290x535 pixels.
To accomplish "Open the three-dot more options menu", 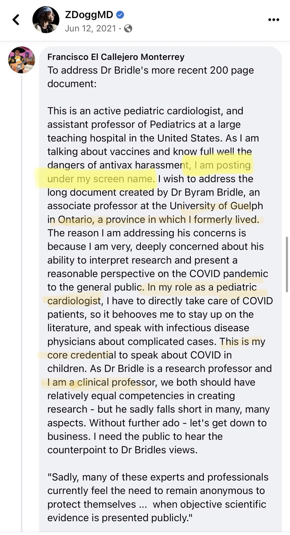I will 273,20.
